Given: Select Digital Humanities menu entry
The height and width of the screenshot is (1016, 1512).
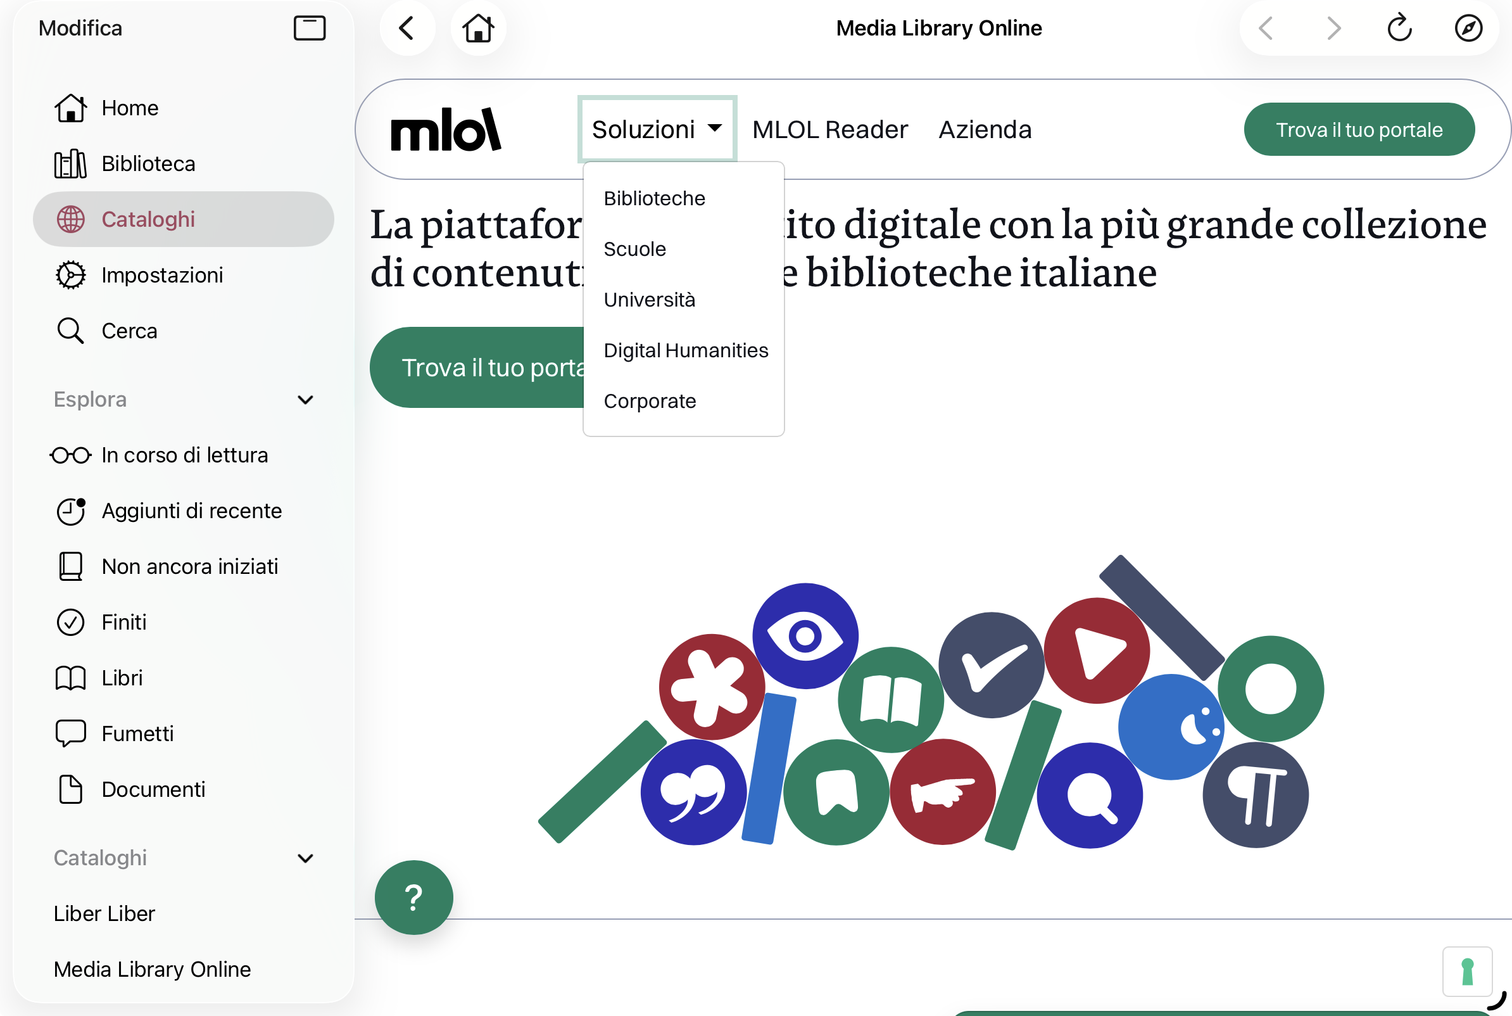Looking at the screenshot, I should [x=686, y=350].
